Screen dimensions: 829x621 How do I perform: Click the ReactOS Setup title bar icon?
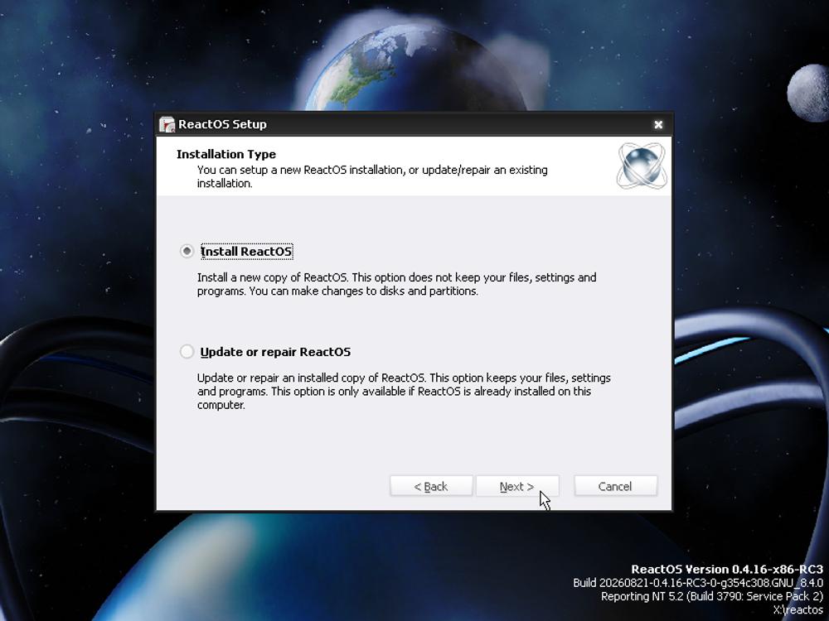pyautogui.click(x=167, y=125)
